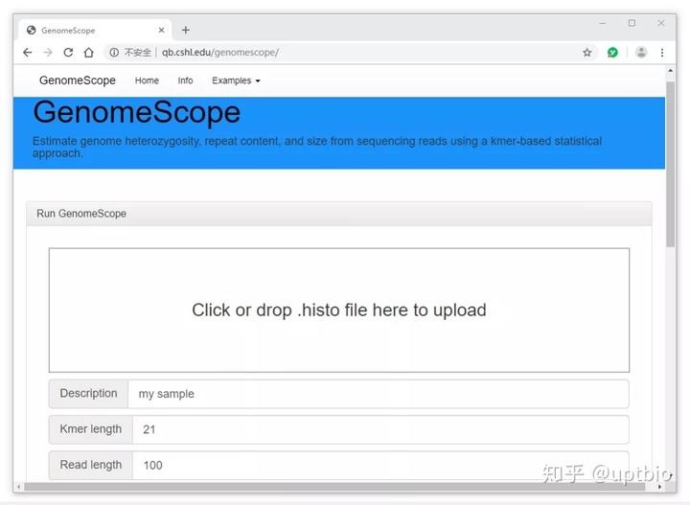This screenshot has width=690, height=505.
Task: Focus the Description input field
Action: pos(378,394)
